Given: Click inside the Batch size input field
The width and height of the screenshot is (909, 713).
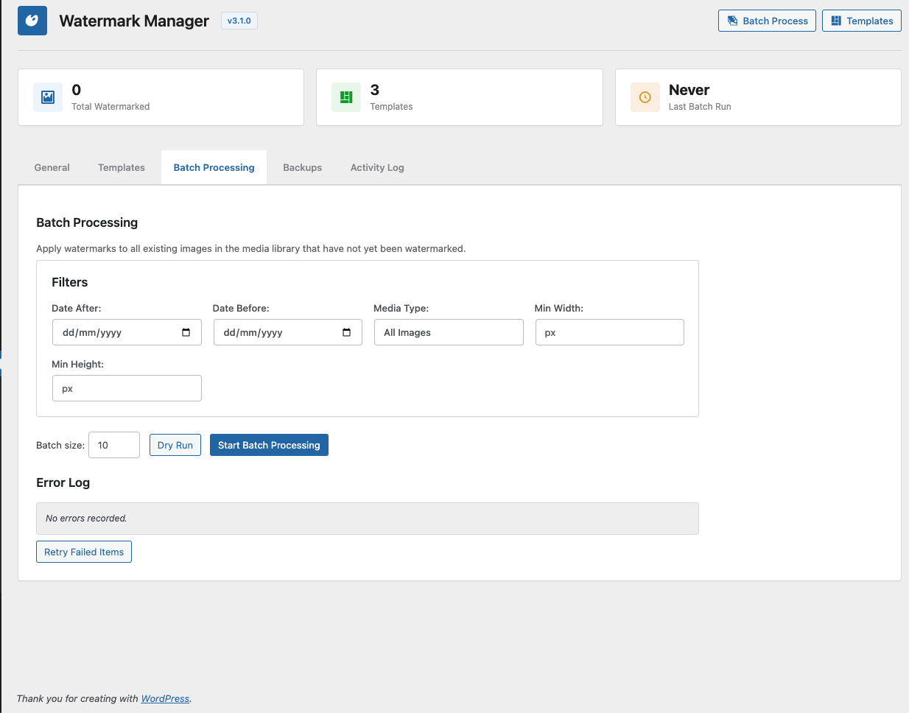Looking at the screenshot, I should point(113,444).
